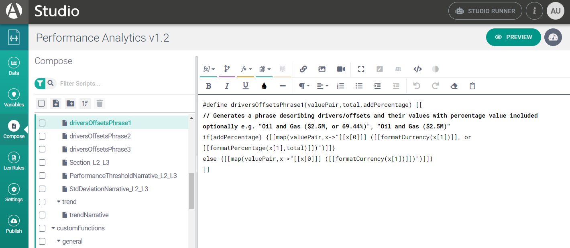Toggle italic text formatting

tap(227, 86)
